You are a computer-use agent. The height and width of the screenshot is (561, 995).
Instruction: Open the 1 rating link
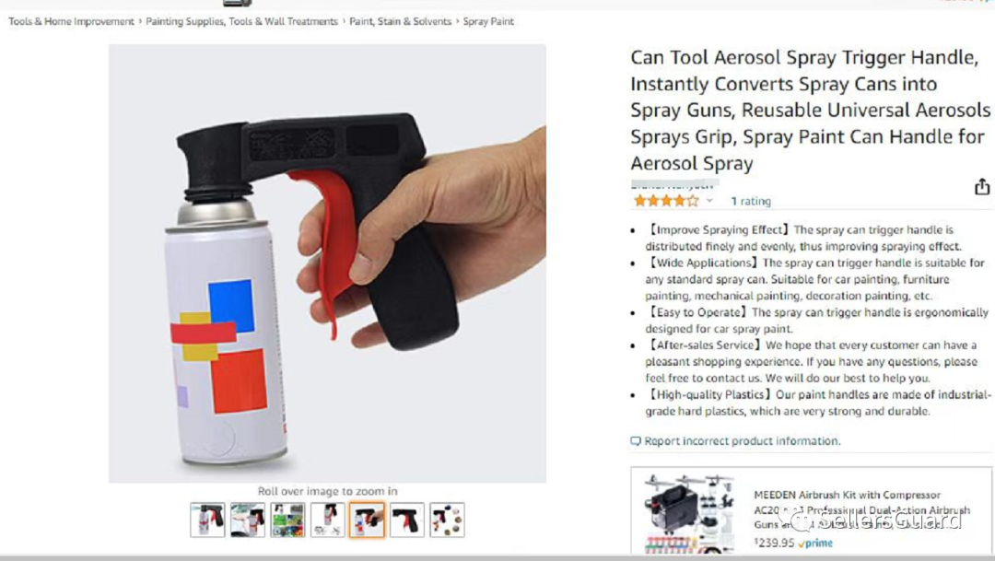point(751,201)
